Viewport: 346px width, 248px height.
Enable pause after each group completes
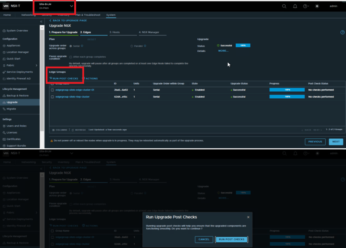tap(70, 57)
